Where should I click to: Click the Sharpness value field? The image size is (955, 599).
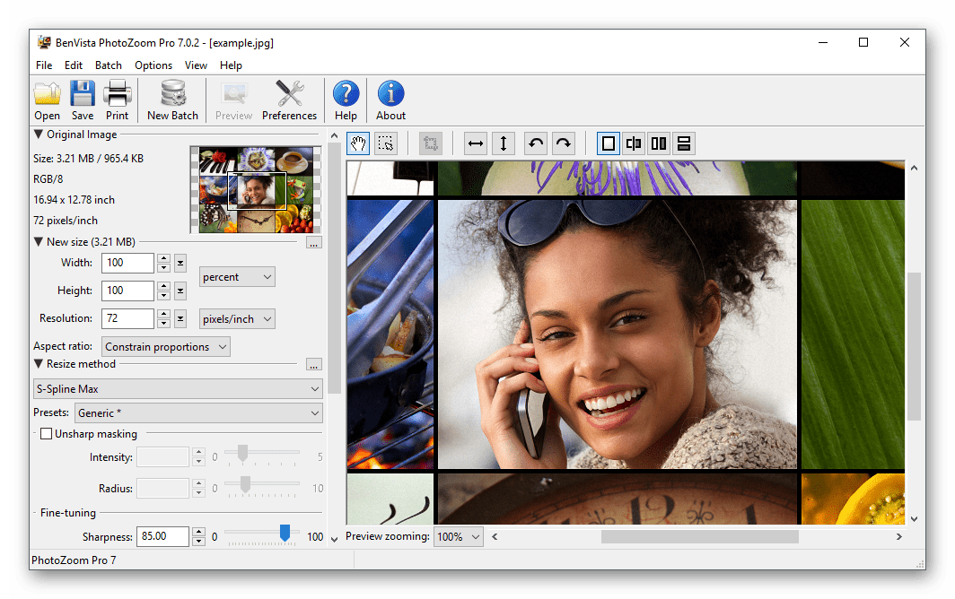click(162, 536)
